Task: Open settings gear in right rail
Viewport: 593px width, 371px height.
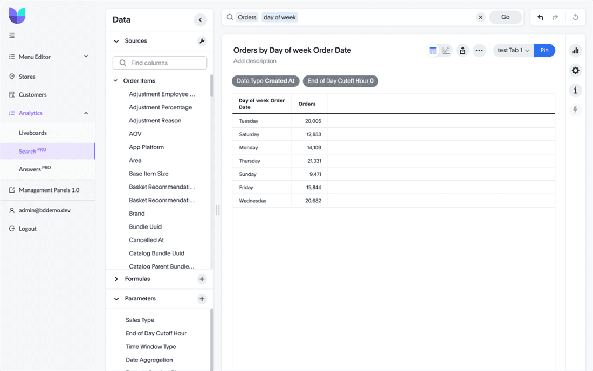Action: (575, 71)
